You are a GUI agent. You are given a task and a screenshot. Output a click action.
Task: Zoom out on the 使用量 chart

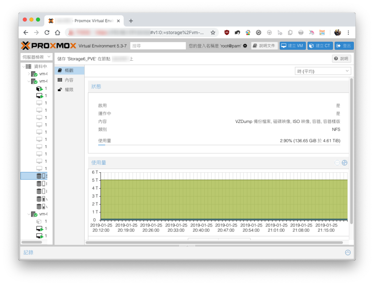point(337,163)
